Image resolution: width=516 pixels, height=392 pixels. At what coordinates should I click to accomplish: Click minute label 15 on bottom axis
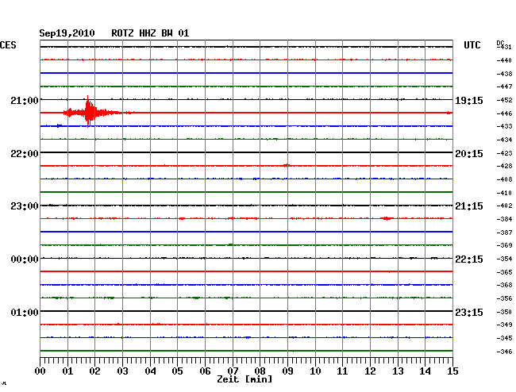(x=452, y=371)
